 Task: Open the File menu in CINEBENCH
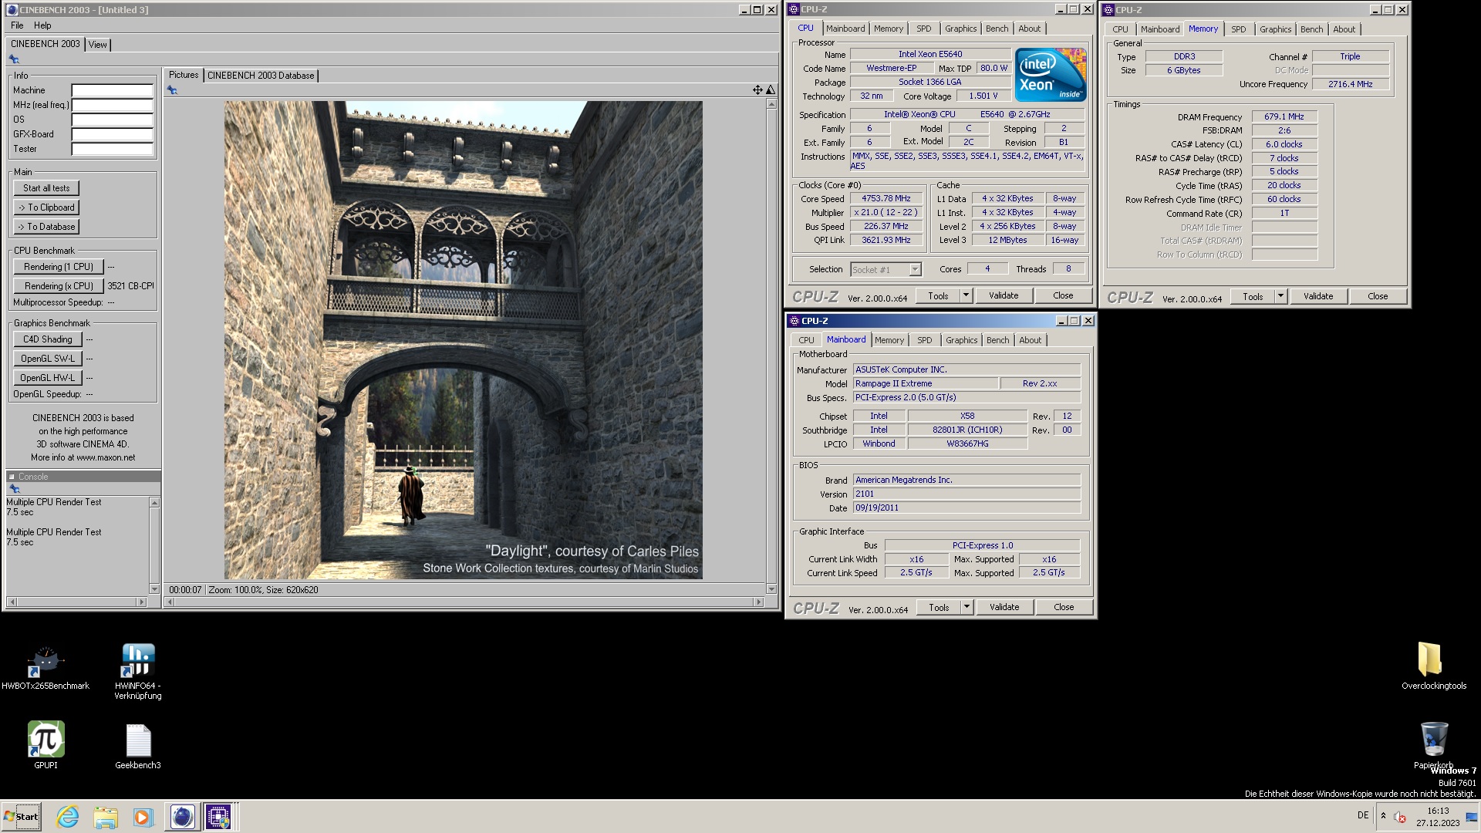[17, 25]
